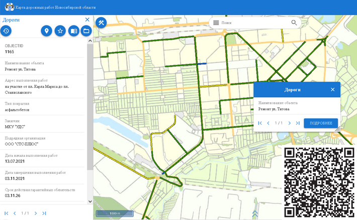Go to first record in side panel
The height and width of the screenshot is (220, 357).
7,213
